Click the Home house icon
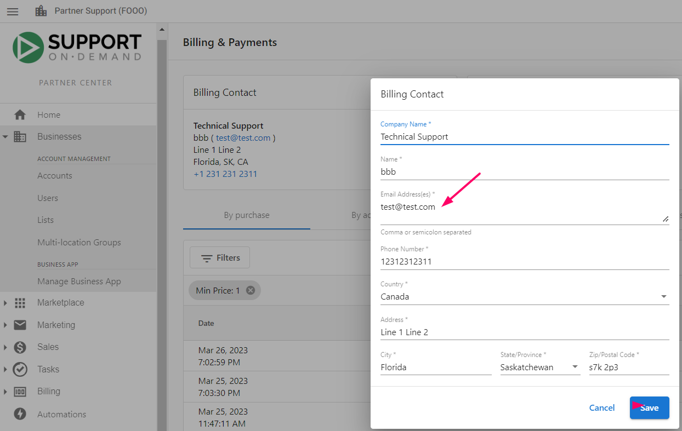The height and width of the screenshot is (431, 682). click(x=20, y=115)
